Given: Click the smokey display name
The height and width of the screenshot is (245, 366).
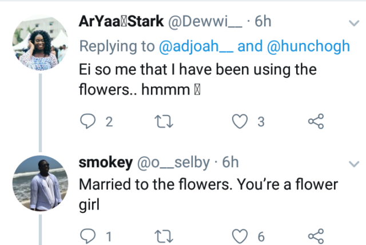Looking at the screenshot, I should point(104,163).
